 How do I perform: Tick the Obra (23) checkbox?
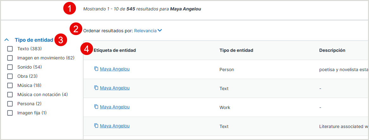pyautogui.click(x=10, y=76)
